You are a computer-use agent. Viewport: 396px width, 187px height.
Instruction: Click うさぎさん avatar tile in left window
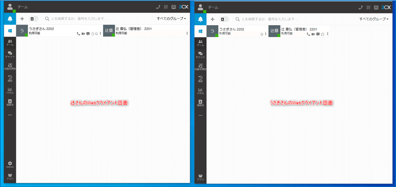click(22, 31)
